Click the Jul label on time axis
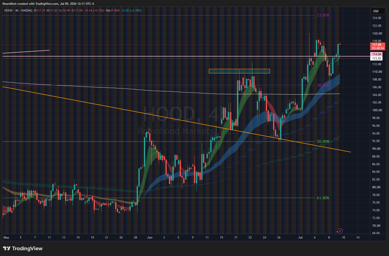Screen dimensions: 389x256 point(301,238)
